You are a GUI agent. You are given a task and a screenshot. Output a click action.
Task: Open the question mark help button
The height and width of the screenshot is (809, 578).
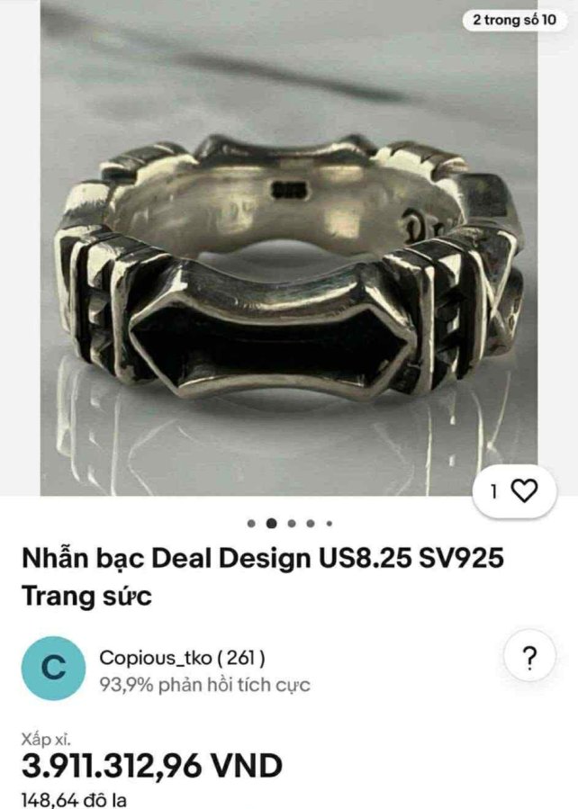(x=529, y=657)
